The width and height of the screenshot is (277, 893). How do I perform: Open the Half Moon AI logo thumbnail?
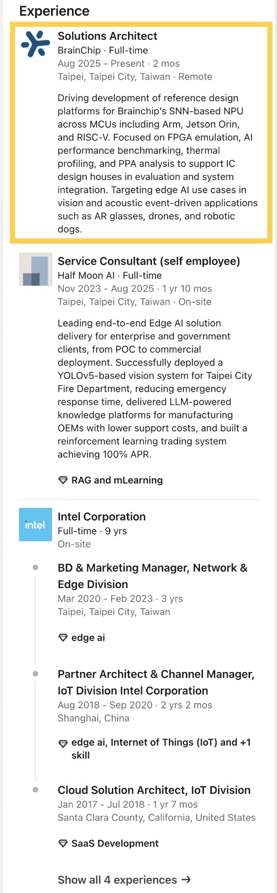(35, 269)
